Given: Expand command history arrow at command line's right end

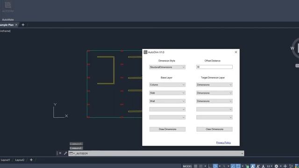Looking at the screenshot, I should point(242,154).
